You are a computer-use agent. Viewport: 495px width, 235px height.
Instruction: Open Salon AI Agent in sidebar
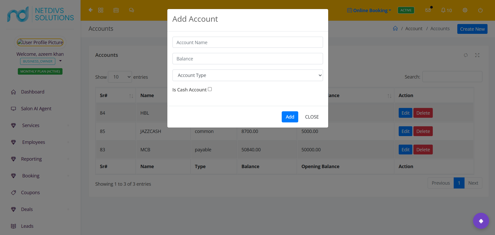tap(36, 109)
